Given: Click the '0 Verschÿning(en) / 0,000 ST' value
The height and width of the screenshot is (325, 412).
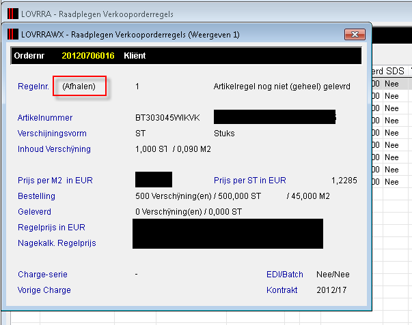Looking at the screenshot, I should [x=189, y=211].
